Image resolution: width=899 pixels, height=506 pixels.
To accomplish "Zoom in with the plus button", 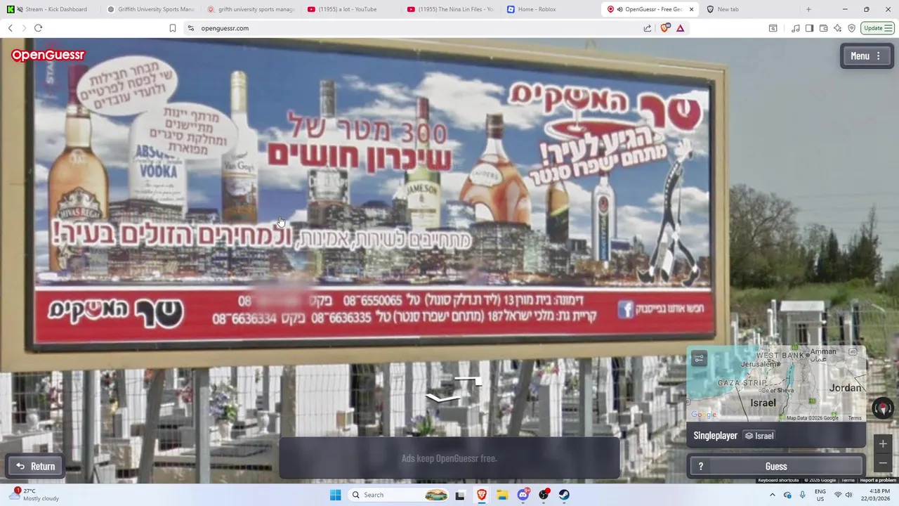I will 883,443.
